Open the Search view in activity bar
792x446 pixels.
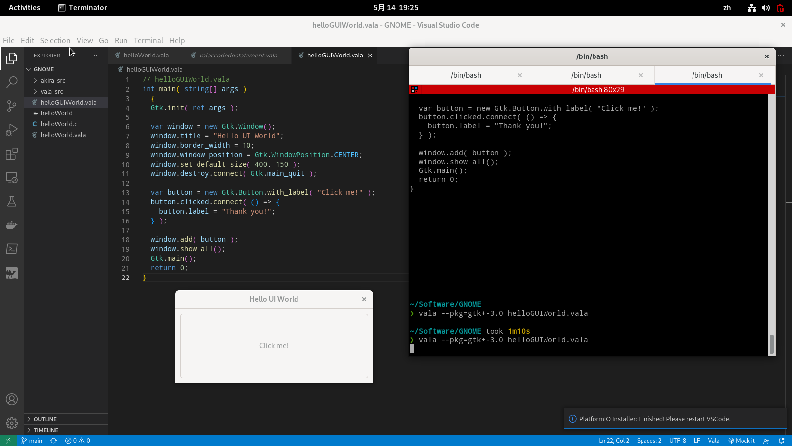[12, 82]
